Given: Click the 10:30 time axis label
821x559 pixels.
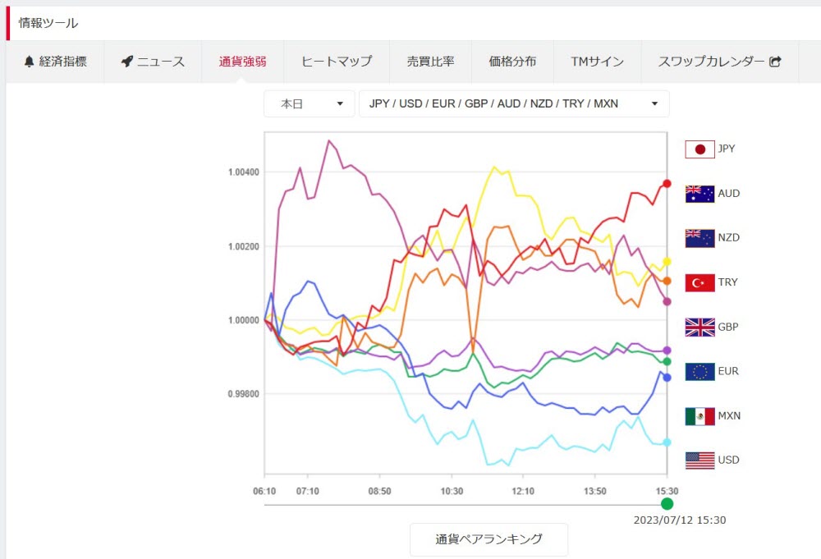Looking at the screenshot, I should [x=452, y=491].
